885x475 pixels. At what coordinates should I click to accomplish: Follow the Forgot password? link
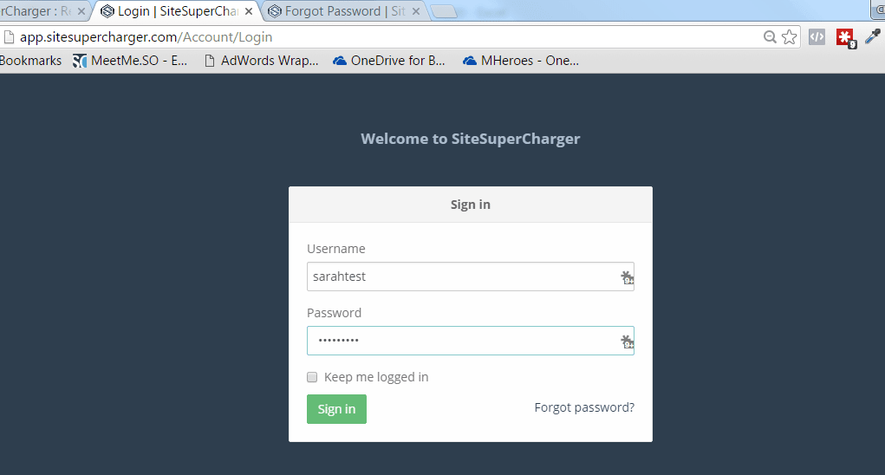pyautogui.click(x=584, y=407)
